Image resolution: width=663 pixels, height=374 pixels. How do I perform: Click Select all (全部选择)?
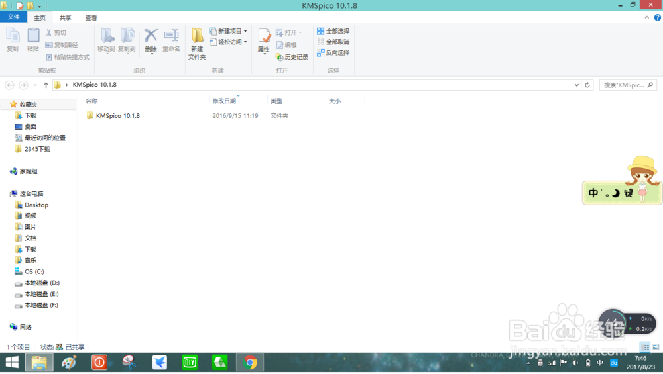tap(333, 31)
